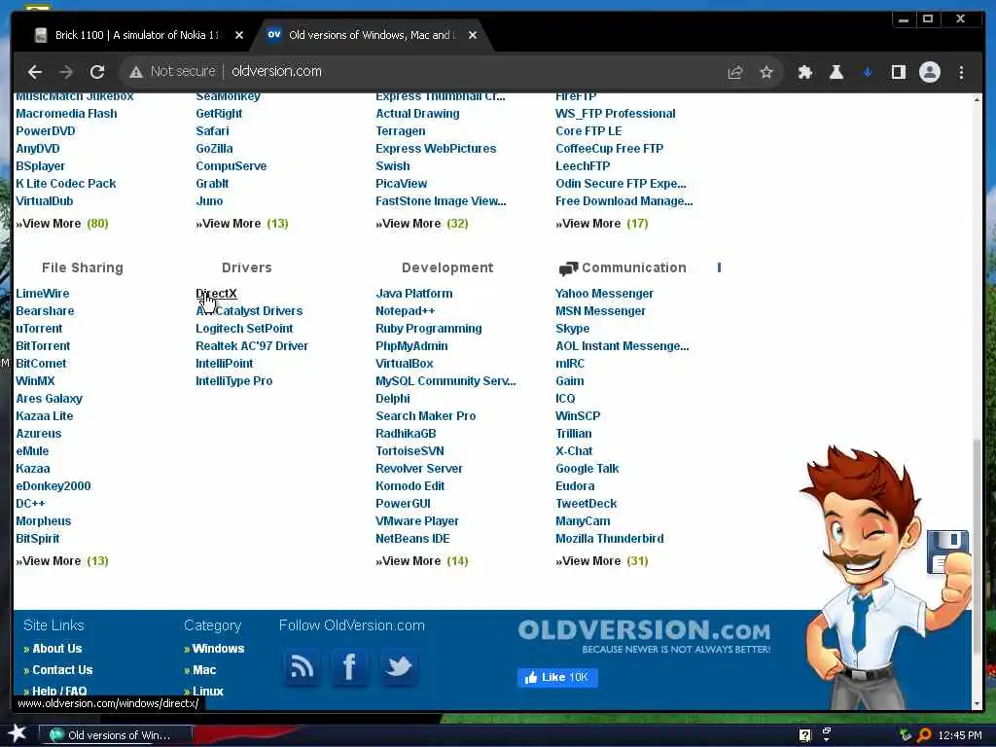This screenshot has width=996, height=747.
Task: Toggle the side panel icon
Action: tap(898, 72)
